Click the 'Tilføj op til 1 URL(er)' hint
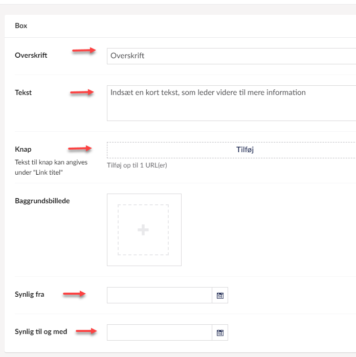Image resolution: width=356 pixels, height=357 pixels. (137, 165)
